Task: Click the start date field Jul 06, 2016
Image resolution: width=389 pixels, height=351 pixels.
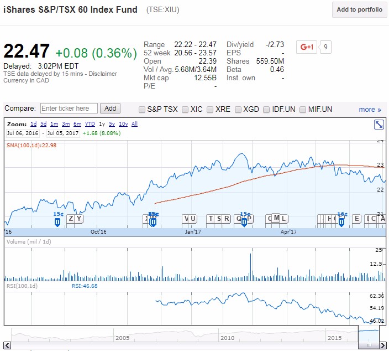Action: pyautogui.click(x=23, y=133)
